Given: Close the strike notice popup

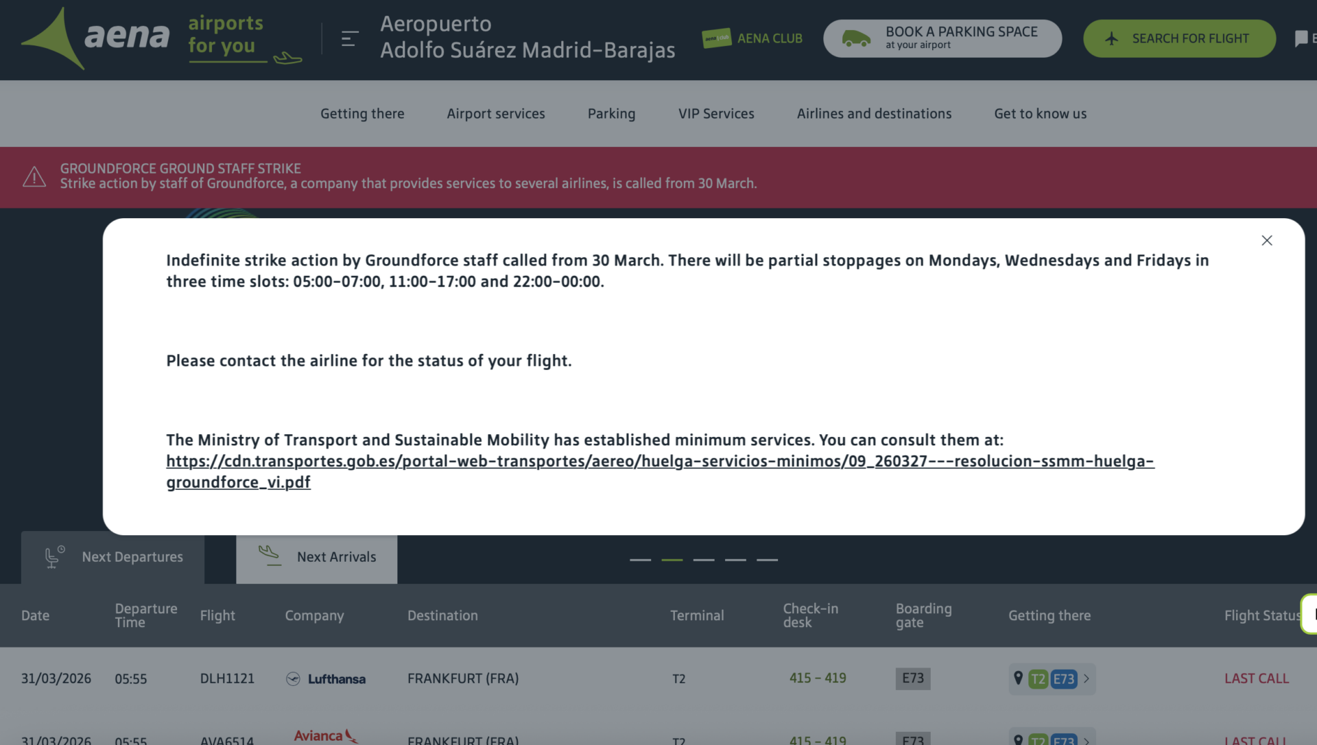Looking at the screenshot, I should (1266, 240).
